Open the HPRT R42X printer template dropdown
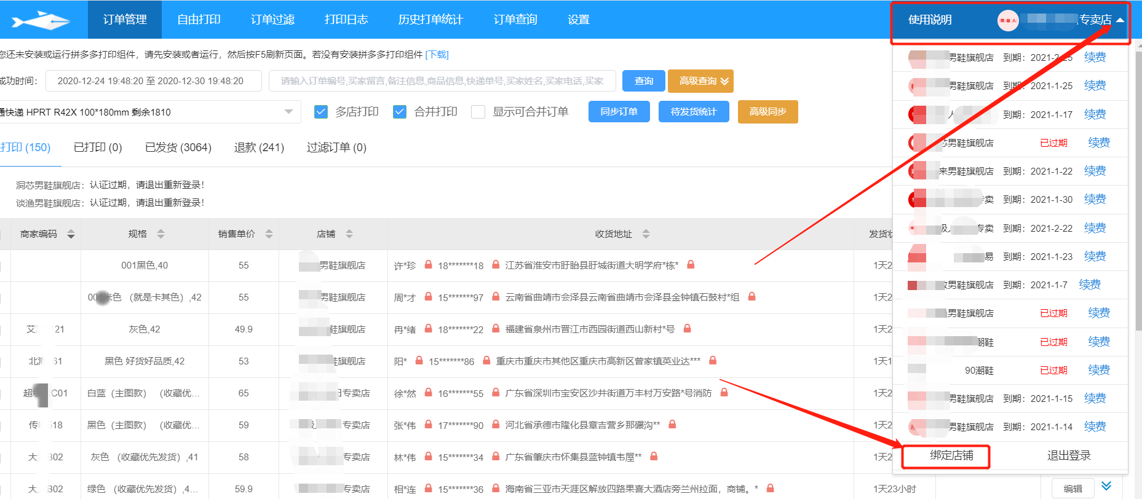 288,112
